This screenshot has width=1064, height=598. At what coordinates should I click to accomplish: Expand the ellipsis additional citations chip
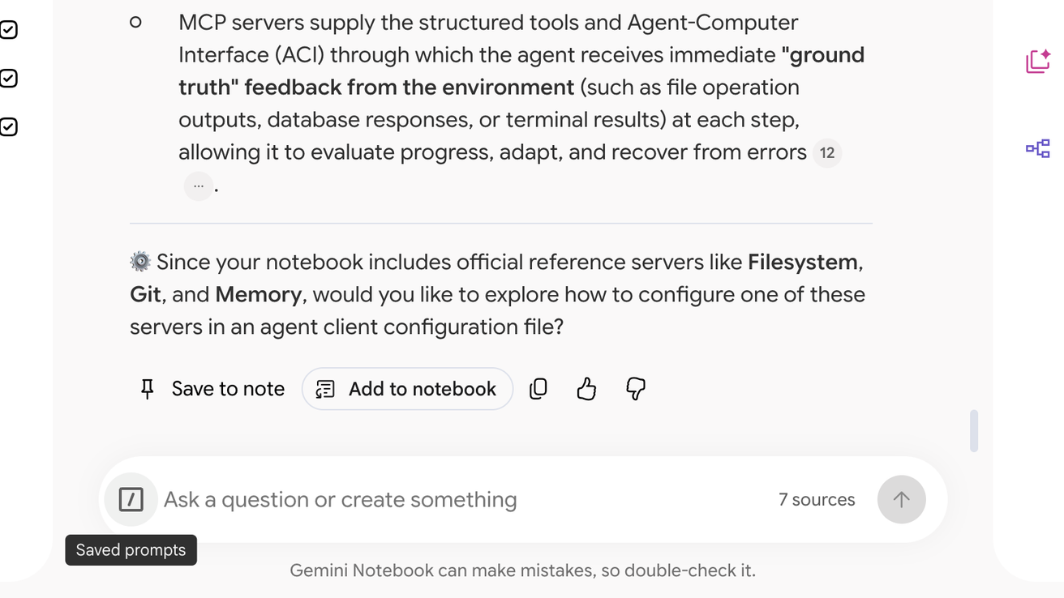(x=199, y=186)
